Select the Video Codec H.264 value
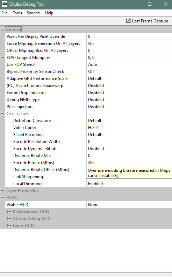172x277 pixels. [x=129, y=128]
